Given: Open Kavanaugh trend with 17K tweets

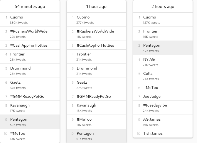Looking at the screenshot, I should click(30, 108).
